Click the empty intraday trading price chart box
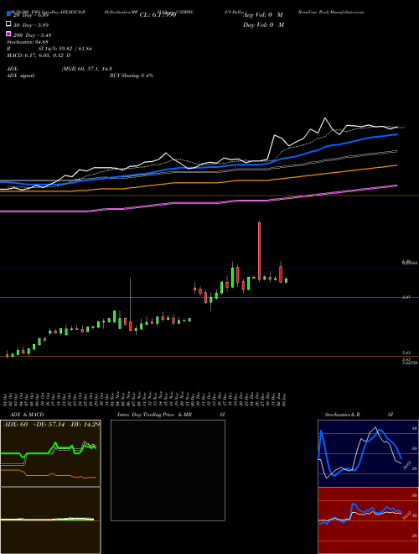The image size is (419, 554). [x=168, y=470]
